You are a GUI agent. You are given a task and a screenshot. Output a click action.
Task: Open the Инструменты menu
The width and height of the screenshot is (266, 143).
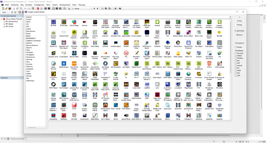click(65, 5)
